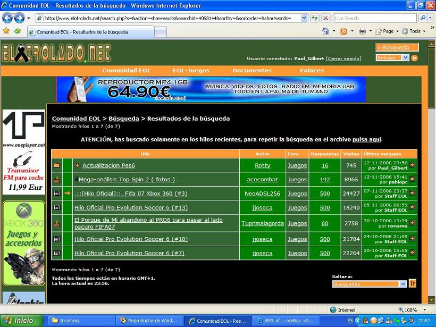Go back with the browser Back arrow
The height and width of the screenshot is (327, 436).
coord(7,19)
